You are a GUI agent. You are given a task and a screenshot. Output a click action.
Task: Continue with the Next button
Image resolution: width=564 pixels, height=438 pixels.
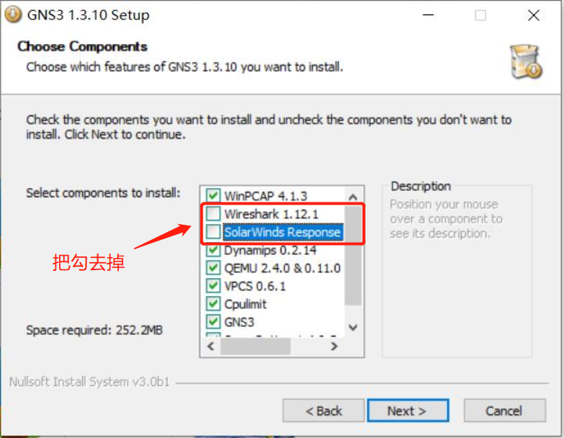407,411
